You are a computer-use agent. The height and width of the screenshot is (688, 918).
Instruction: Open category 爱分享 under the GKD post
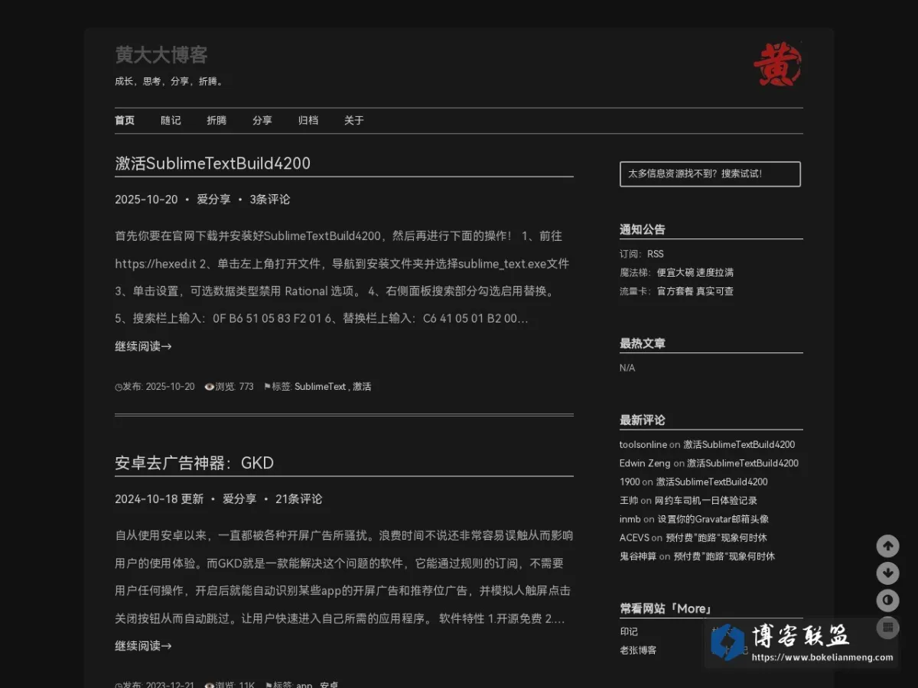[239, 499]
